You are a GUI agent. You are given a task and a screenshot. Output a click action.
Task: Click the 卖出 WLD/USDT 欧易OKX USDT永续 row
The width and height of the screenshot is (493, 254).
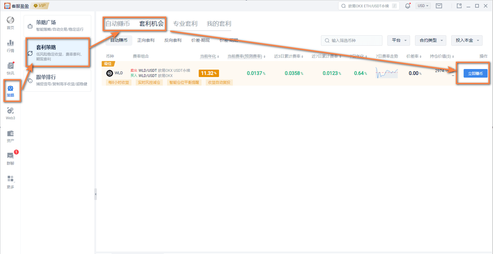tap(160, 70)
